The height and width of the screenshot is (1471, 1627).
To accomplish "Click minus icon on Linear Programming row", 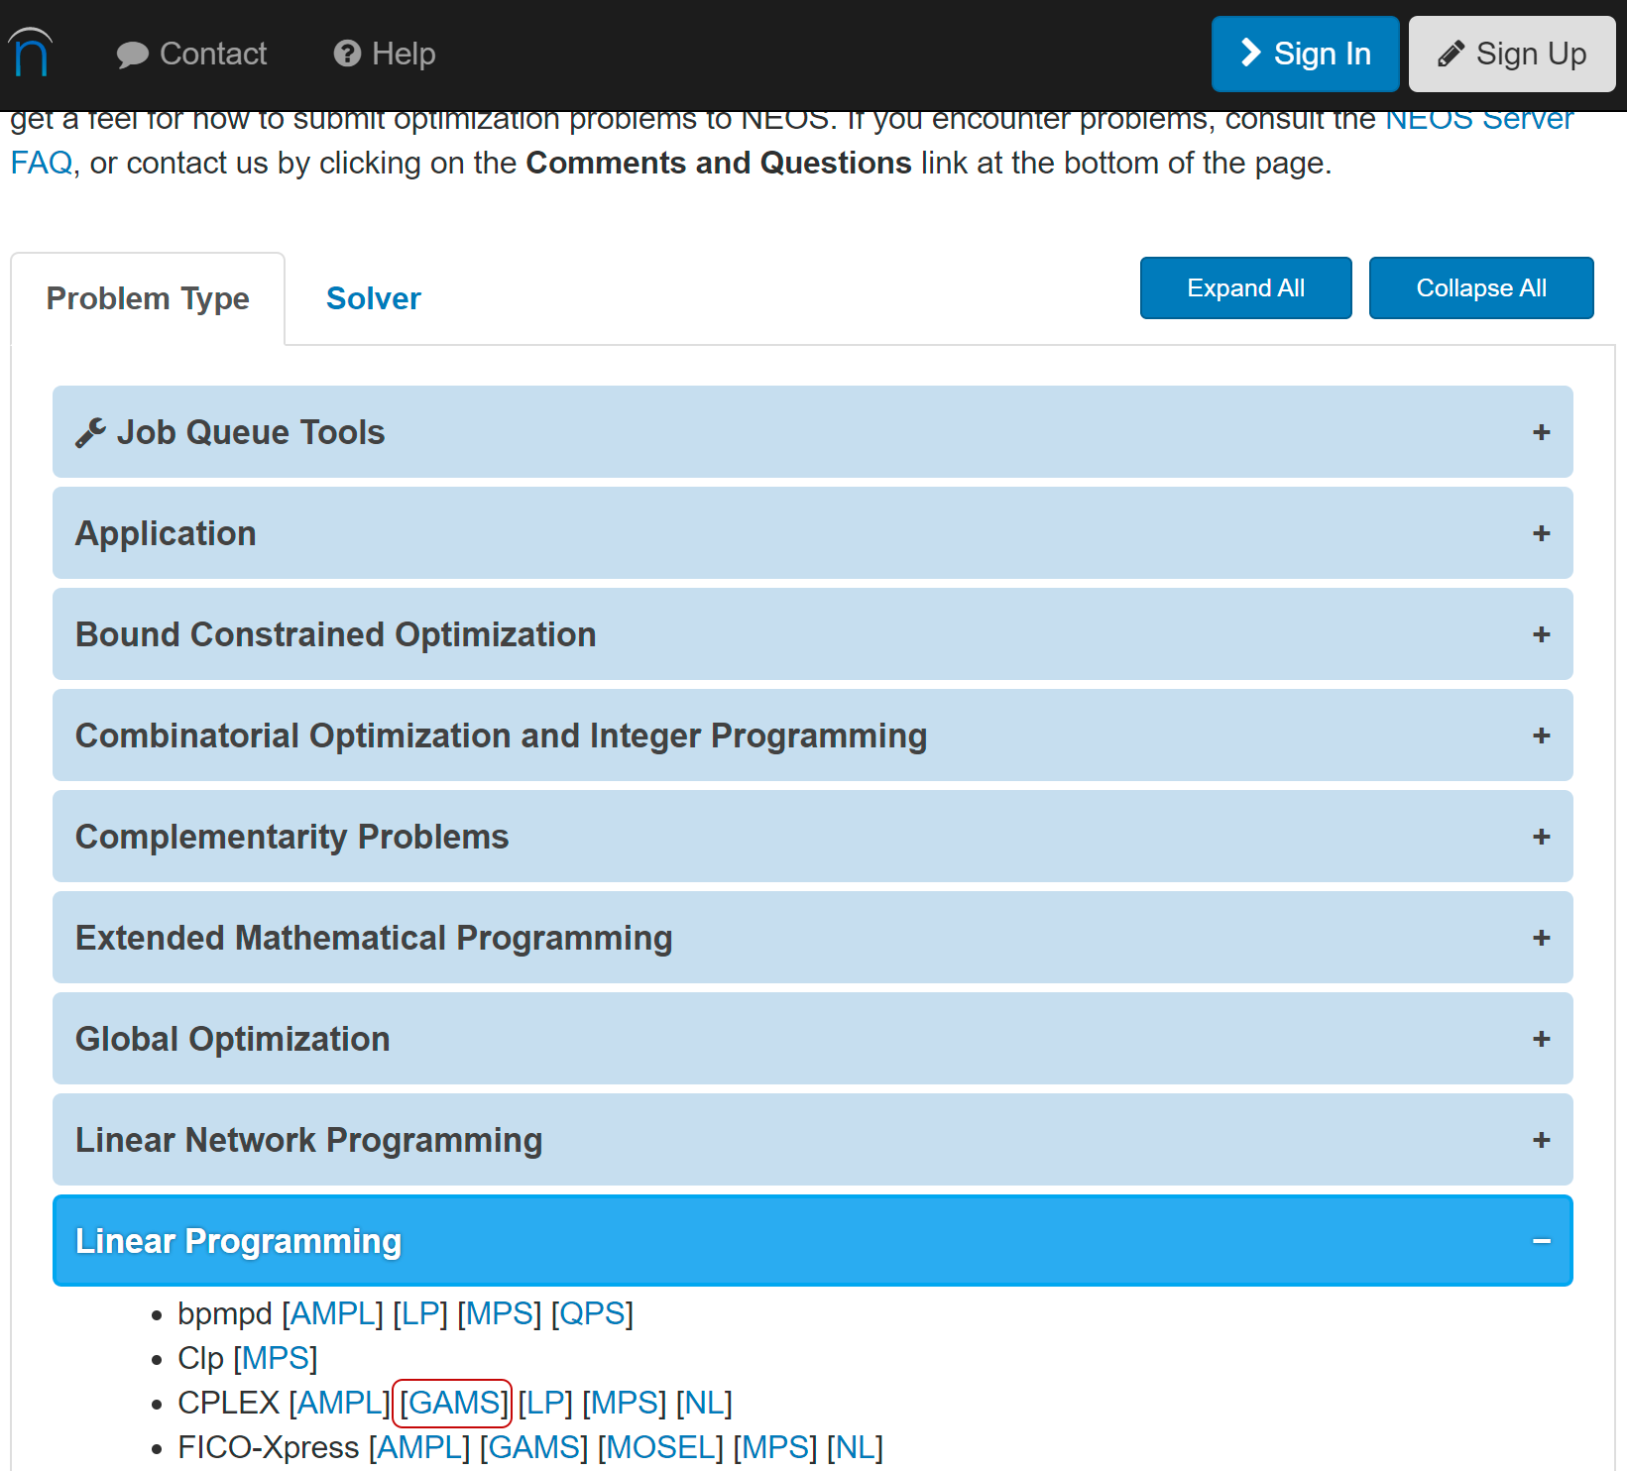I will [x=1541, y=1241].
